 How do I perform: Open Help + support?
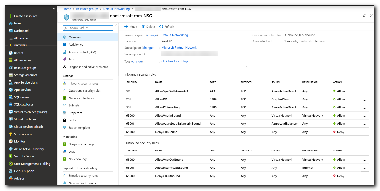24,171
